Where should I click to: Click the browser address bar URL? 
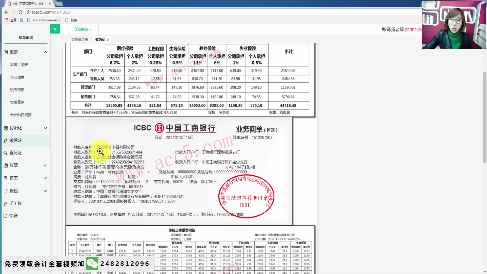point(51,12)
